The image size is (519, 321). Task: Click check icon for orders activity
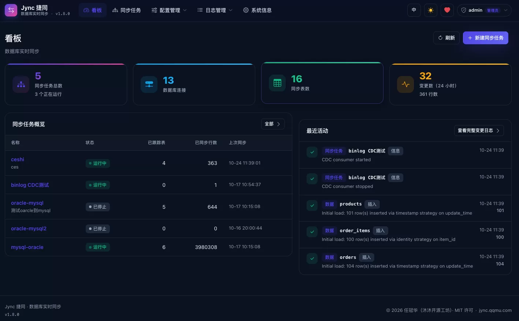(312, 258)
